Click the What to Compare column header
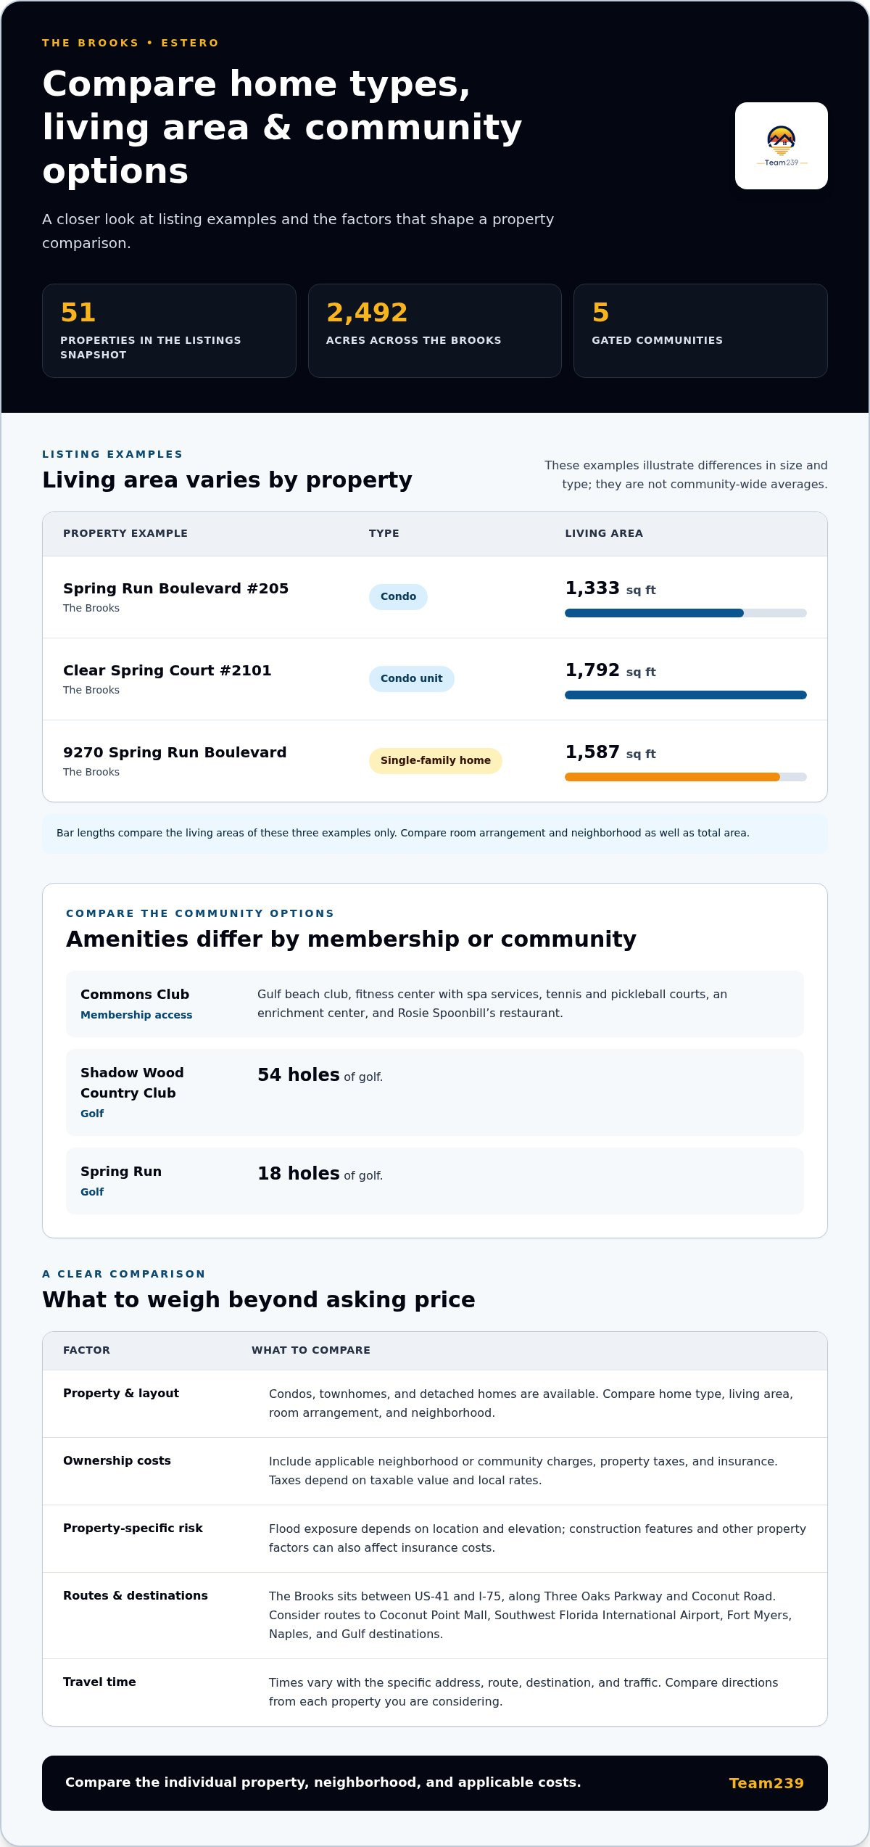The height and width of the screenshot is (1847, 870). (x=311, y=1350)
